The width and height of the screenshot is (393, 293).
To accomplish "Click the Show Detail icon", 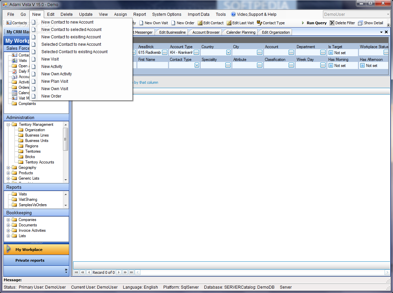I will pos(360,23).
